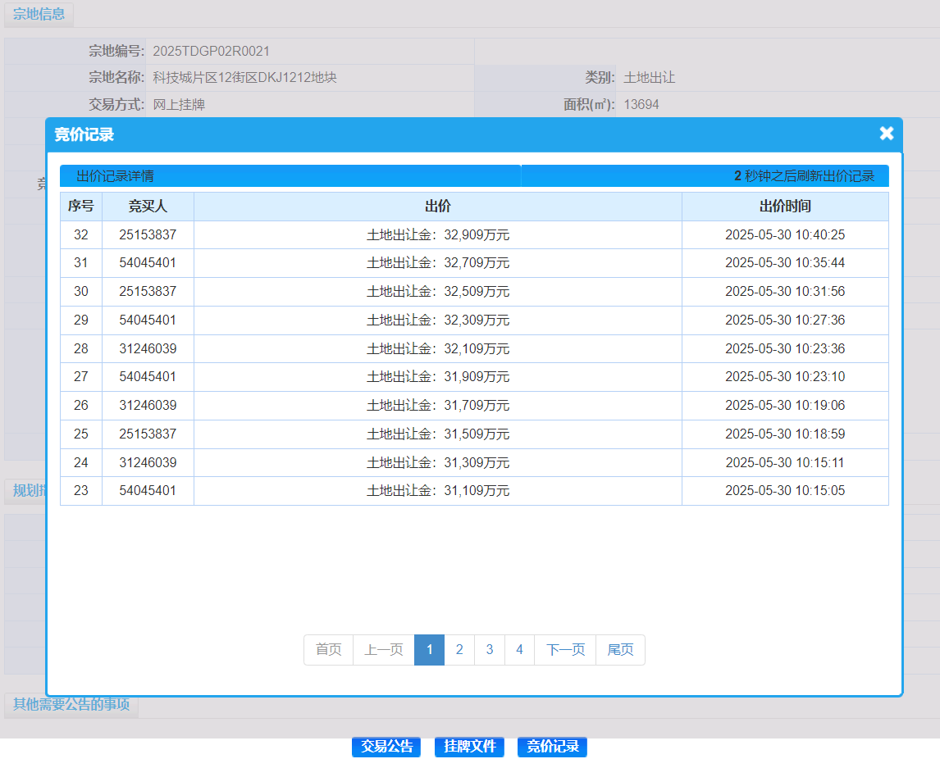
Task: Select current page 1 in pagination
Action: (x=429, y=650)
